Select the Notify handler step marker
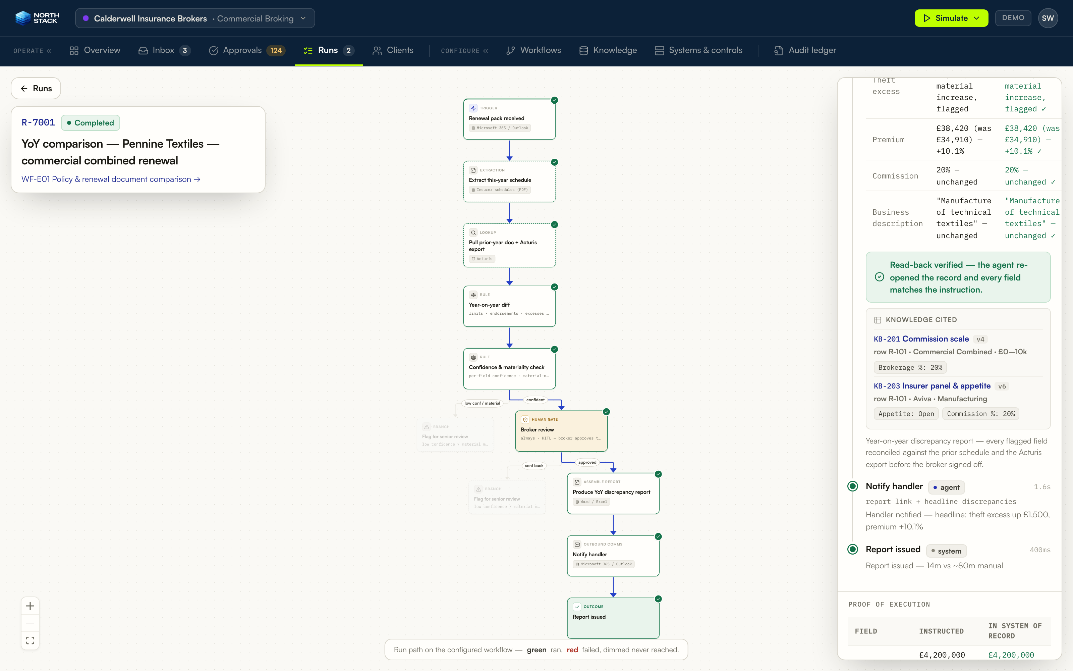This screenshot has width=1073, height=671. point(852,486)
